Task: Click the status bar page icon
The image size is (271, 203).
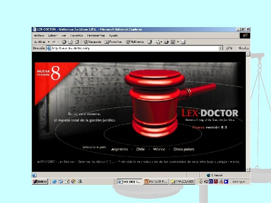Action: pyautogui.click(x=34, y=175)
